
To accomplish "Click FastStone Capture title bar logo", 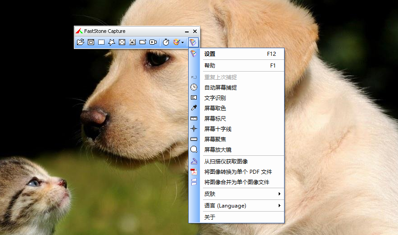I will tap(79, 31).
